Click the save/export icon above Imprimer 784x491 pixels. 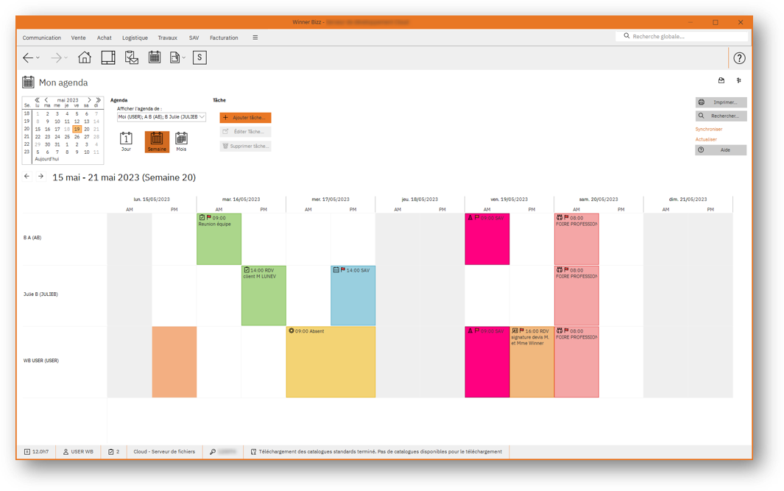722,80
